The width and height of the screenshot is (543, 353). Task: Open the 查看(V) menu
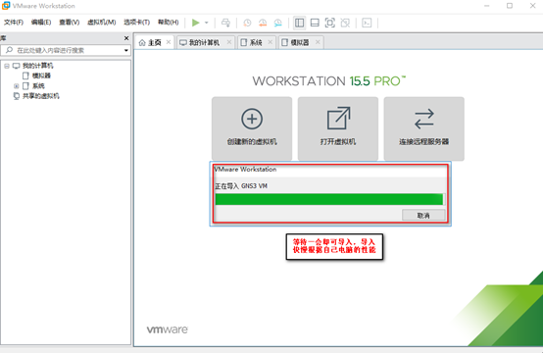[70, 23]
